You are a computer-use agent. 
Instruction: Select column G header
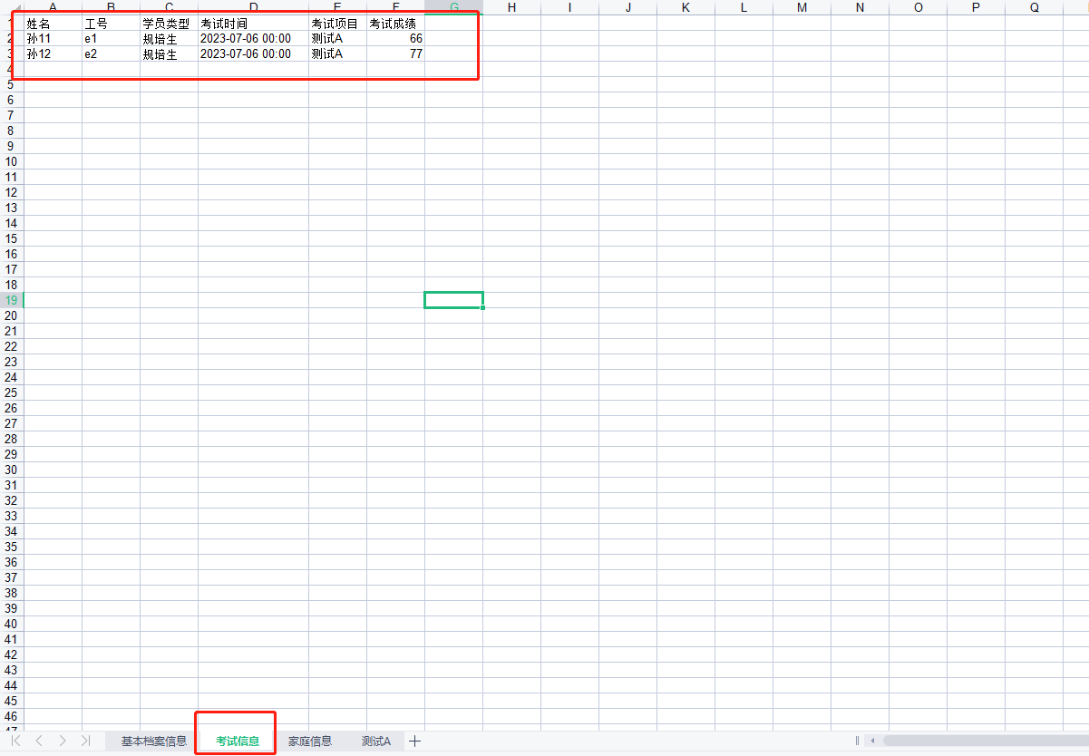pos(453,7)
